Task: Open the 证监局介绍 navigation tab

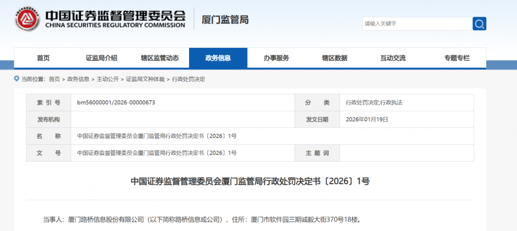Action: 101,58
